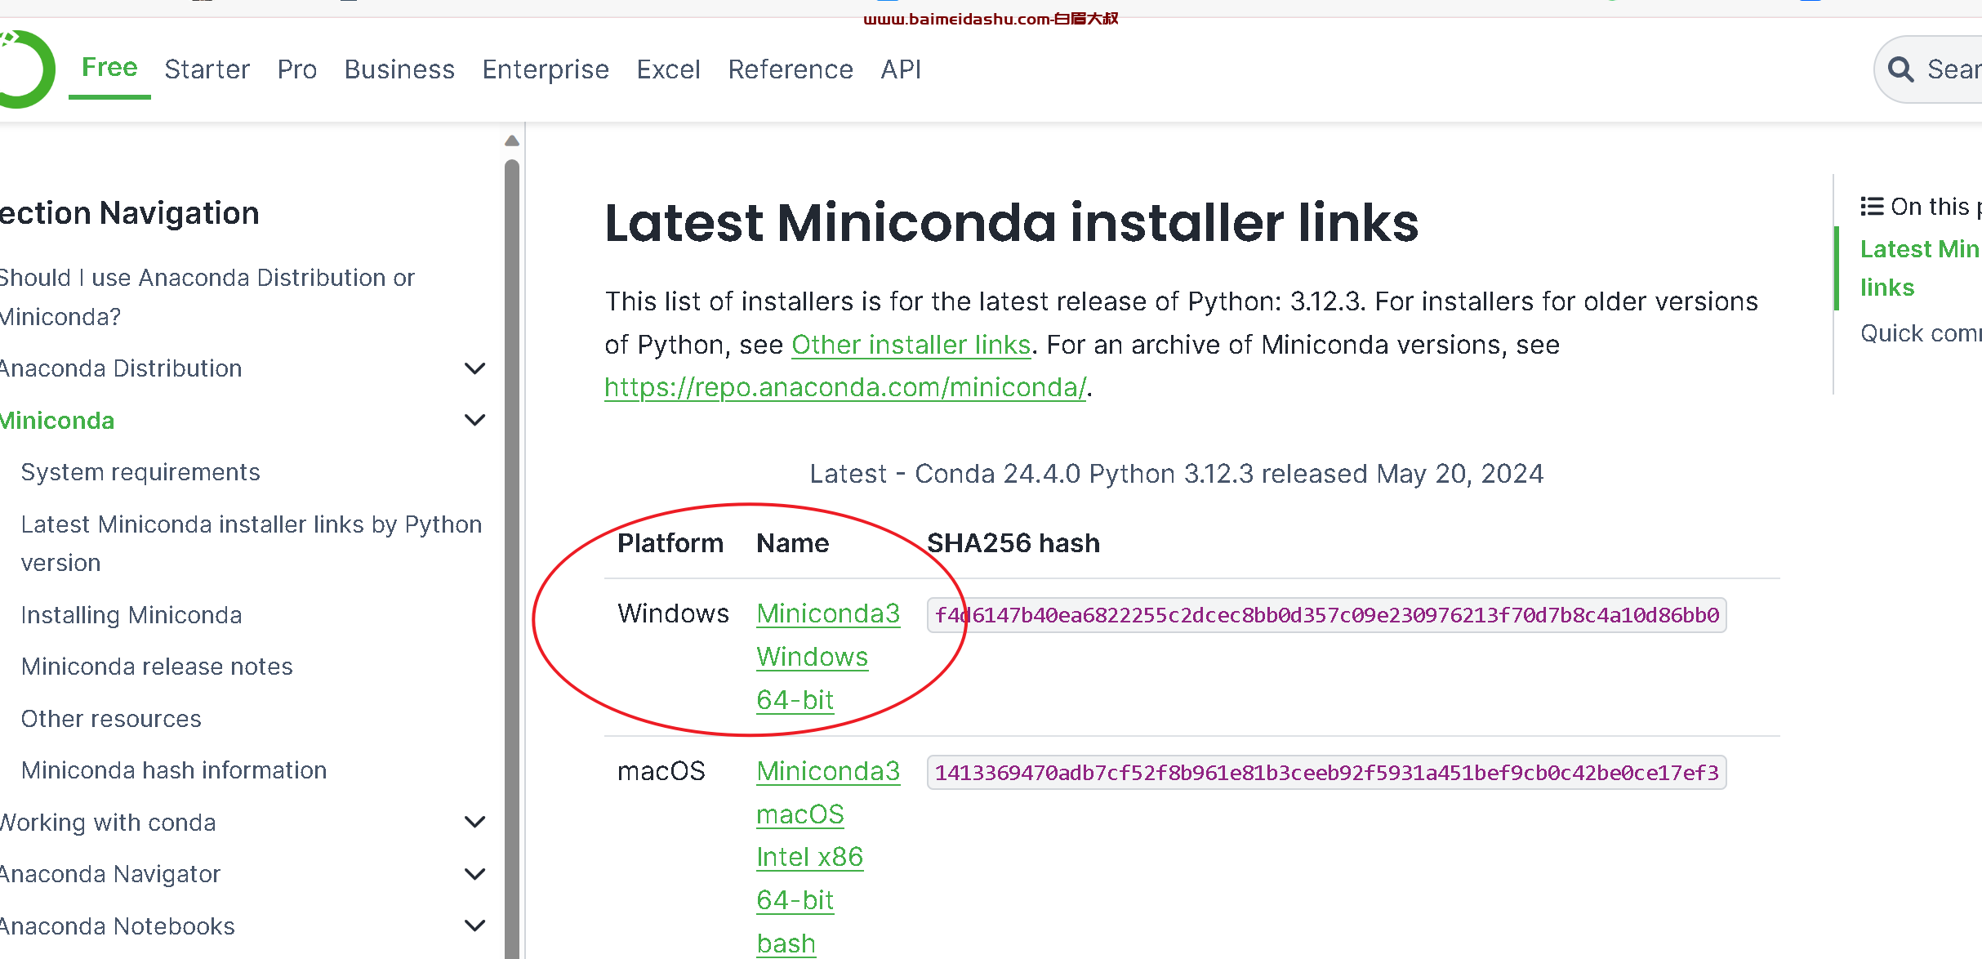The height and width of the screenshot is (959, 1982).
Task: Click the macOS SHA256 hash value
Action: pos(1326,773)
